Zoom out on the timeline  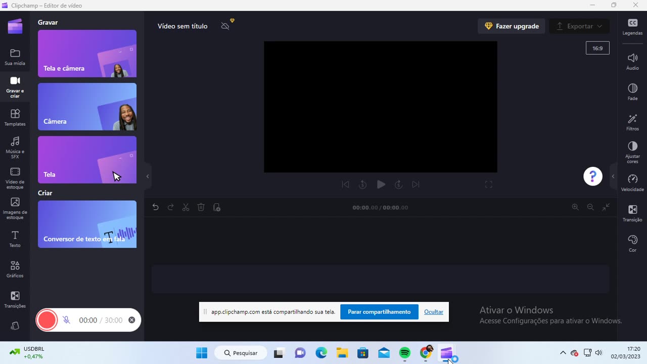[590, 207]
